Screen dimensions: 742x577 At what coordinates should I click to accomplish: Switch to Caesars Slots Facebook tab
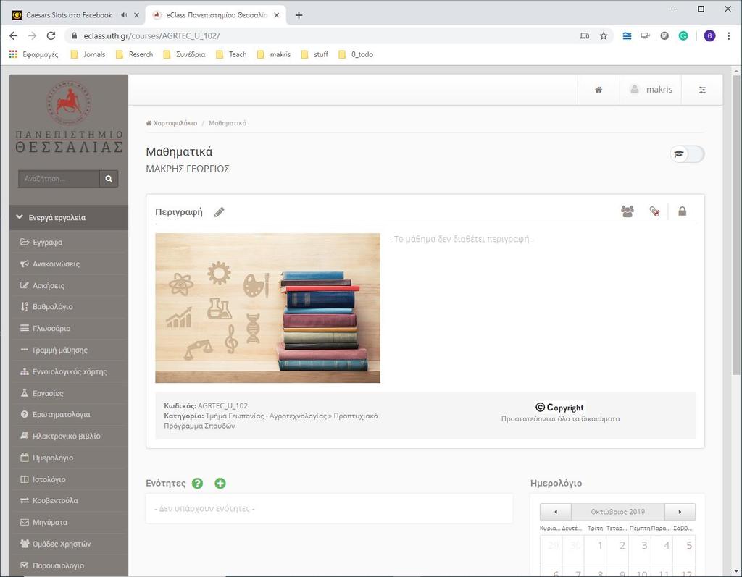(69, 15)
